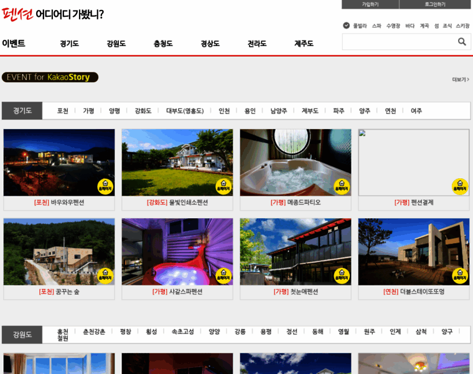473x374 pixels.
Task: Open the 바우와우펜션 night photo thumbnail
Action: click(59, 163)
